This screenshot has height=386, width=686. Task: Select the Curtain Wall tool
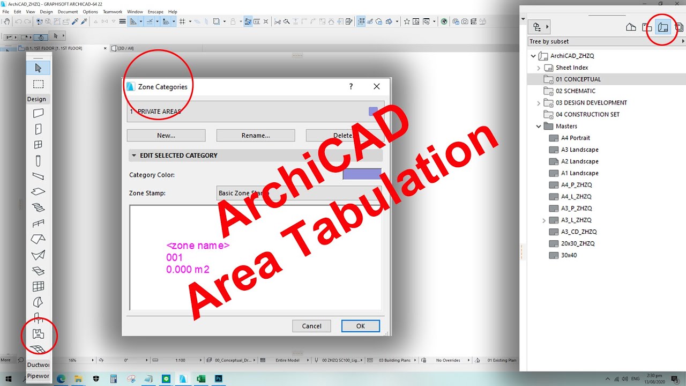click(x=38, y=286)
